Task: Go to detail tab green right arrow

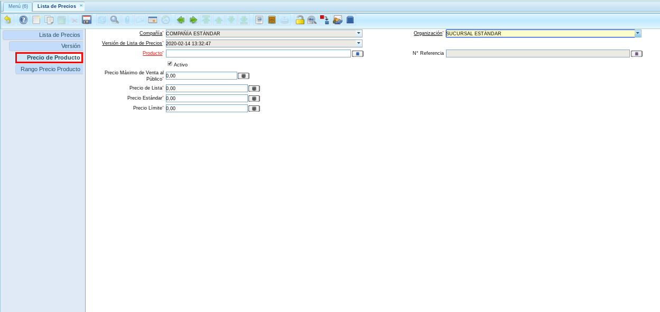Action: [x=193, y=20]
